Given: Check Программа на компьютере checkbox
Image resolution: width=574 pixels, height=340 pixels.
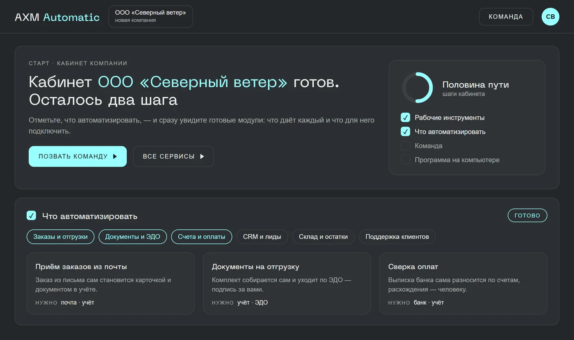Looking at the screenshot, I should (405, 160).
